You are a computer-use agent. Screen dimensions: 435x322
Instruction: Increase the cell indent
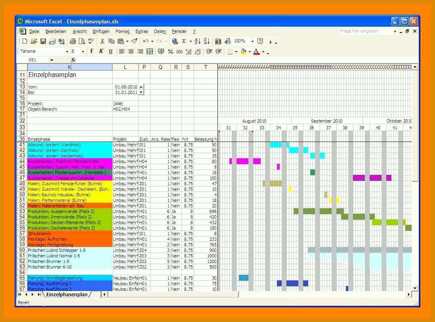(219, 52)
